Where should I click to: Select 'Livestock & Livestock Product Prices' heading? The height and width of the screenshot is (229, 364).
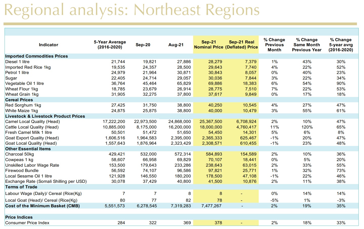(x=45, y=116)
